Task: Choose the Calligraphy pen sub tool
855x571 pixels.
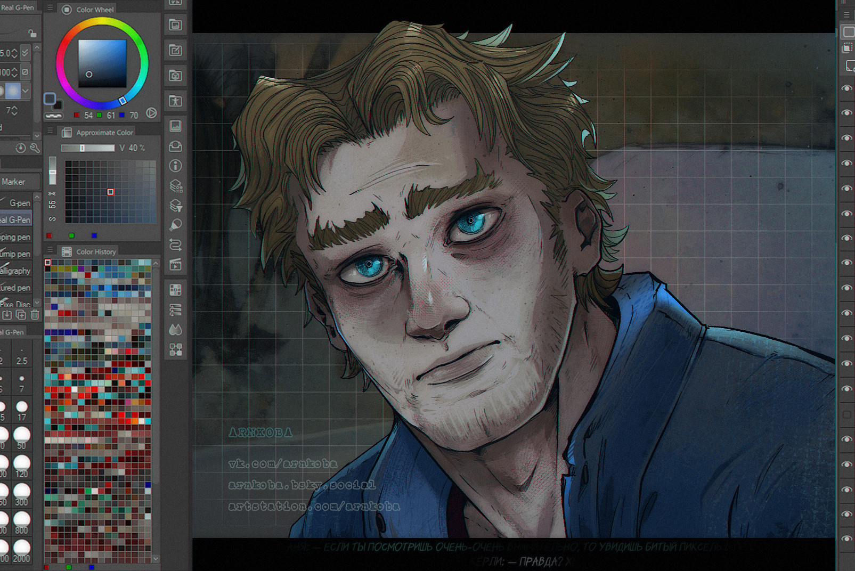Action: (x=16, y=271)
